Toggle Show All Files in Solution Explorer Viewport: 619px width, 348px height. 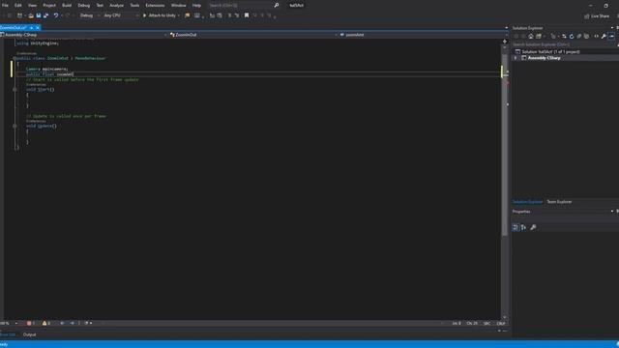pyautogui.click(x=587, y=37)
